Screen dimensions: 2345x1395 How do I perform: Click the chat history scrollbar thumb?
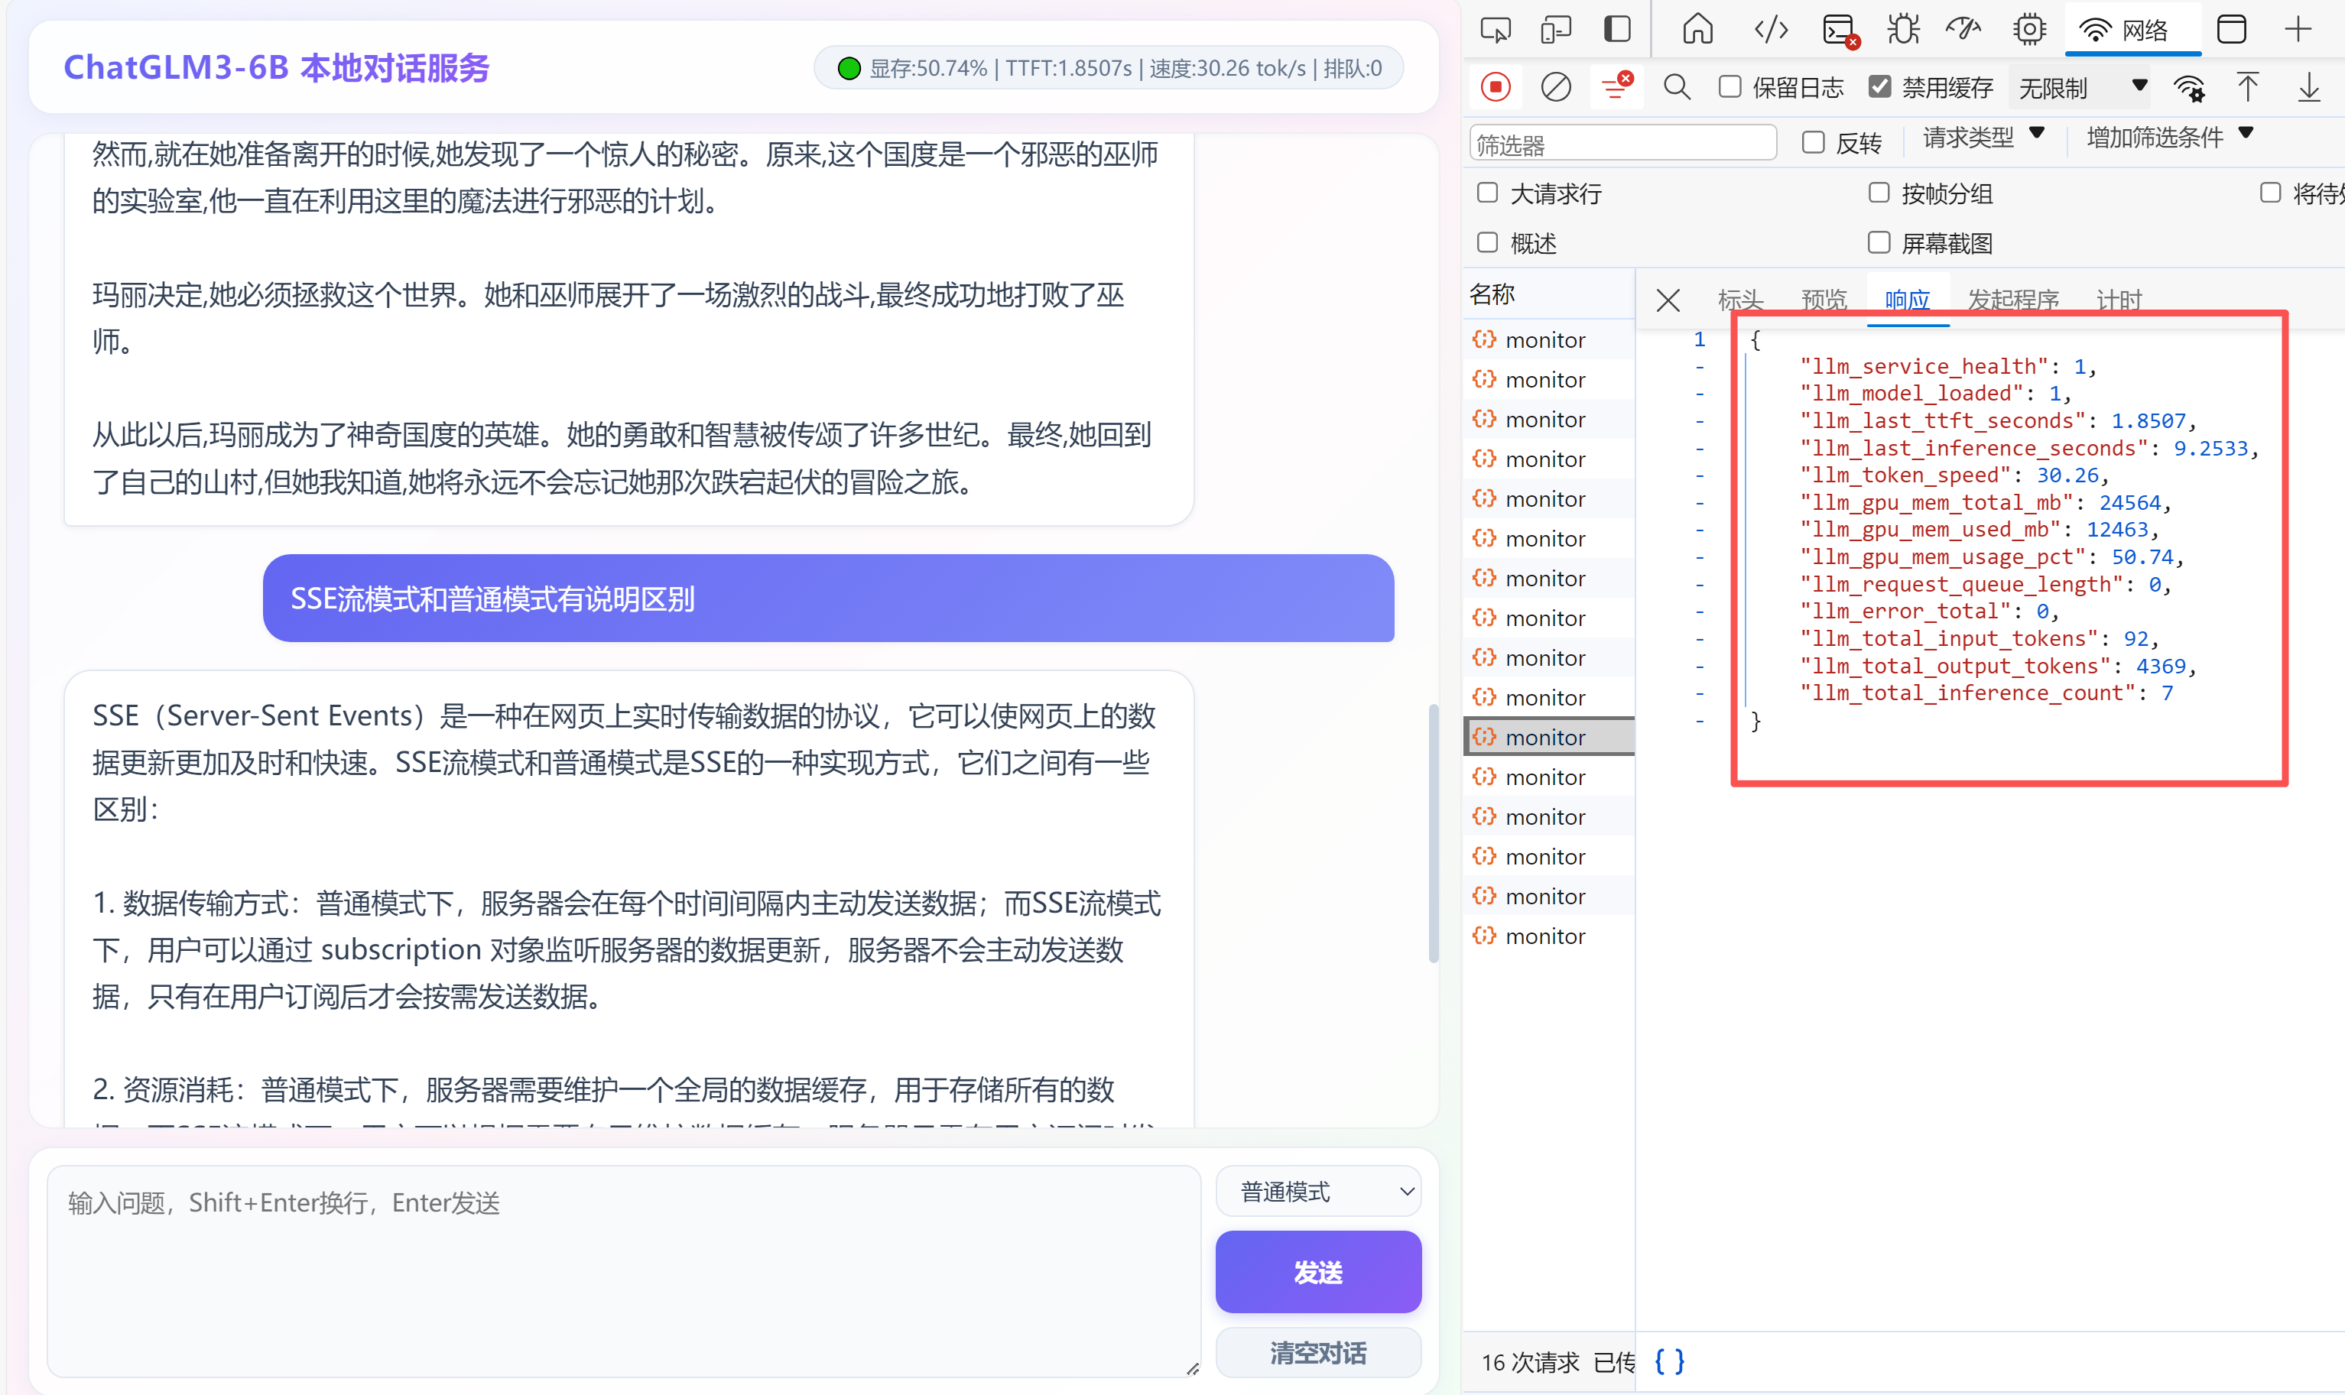coord(1434,833)
